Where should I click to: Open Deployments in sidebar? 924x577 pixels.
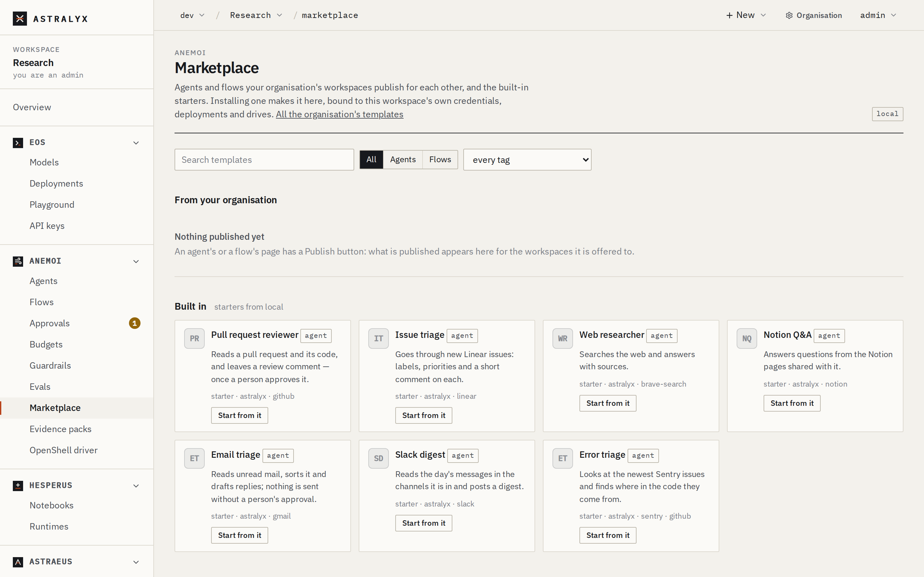(76, 184)
